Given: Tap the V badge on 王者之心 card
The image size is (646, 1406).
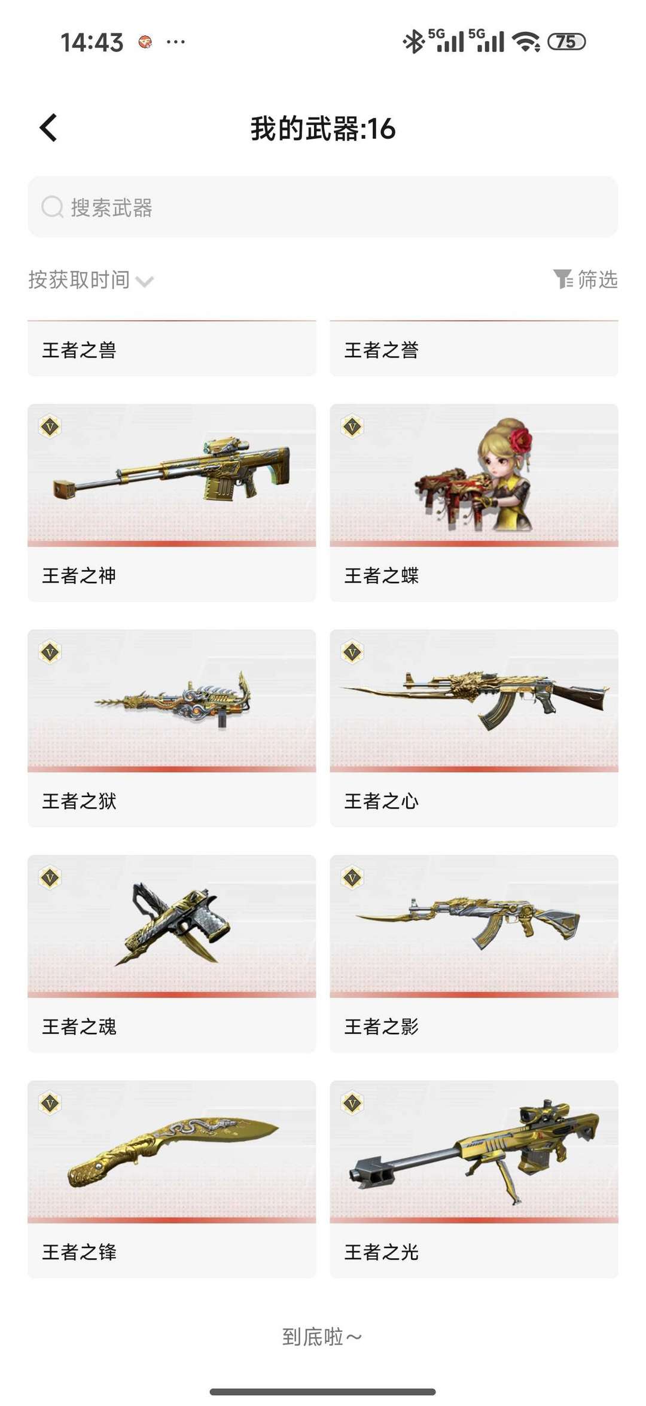Looking at the screenshot, I should pyautogui.click(x=352, y=652).
